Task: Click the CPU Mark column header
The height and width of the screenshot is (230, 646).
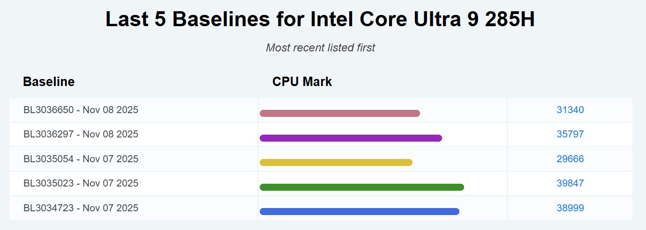Action: (x=302, y=82)
